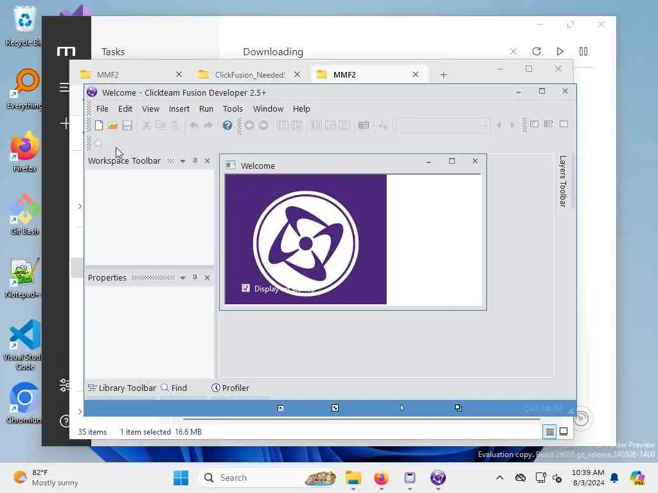The height and width of the screenshot is (493, 658).
Task: Open Firefox from the taskbar
Action: click(381, 478)
